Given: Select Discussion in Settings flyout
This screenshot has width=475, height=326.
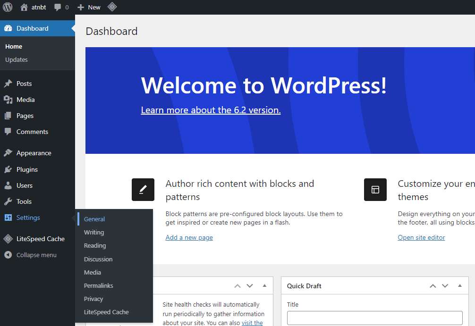Looking at the screenshot, I should 98,259.
